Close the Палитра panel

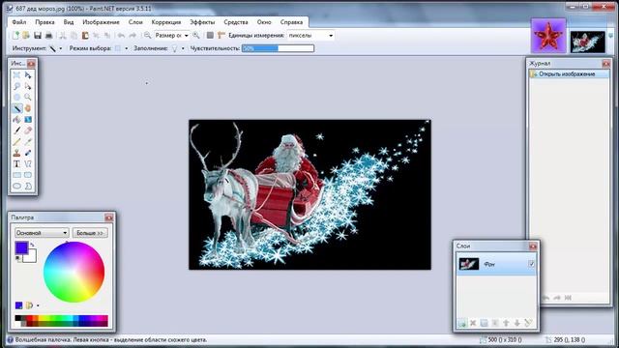pyautogui.click(x=109, y=217)
